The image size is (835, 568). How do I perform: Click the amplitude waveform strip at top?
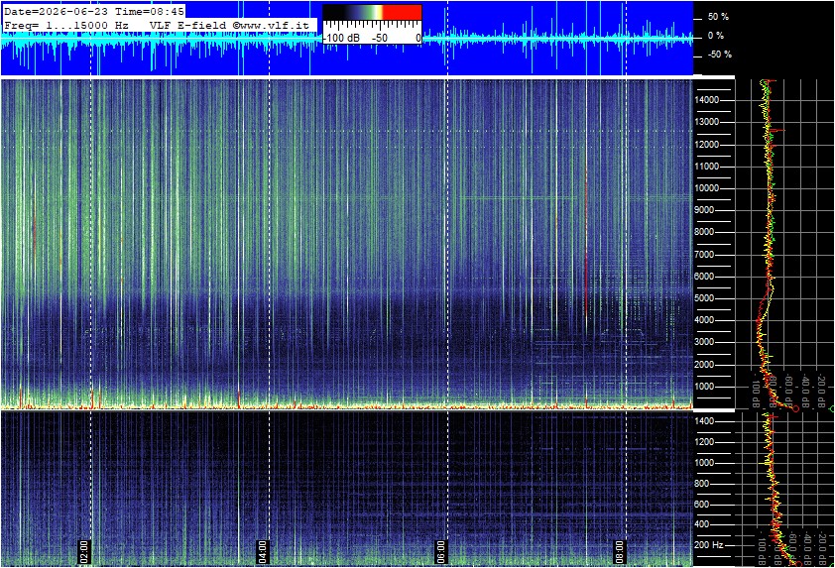coord(346,39)
